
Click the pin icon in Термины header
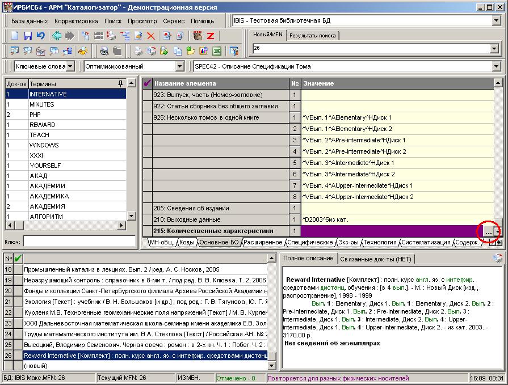[120, 83]
